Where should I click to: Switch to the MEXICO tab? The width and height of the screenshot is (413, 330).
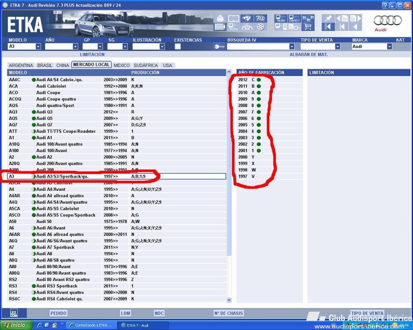122,65
